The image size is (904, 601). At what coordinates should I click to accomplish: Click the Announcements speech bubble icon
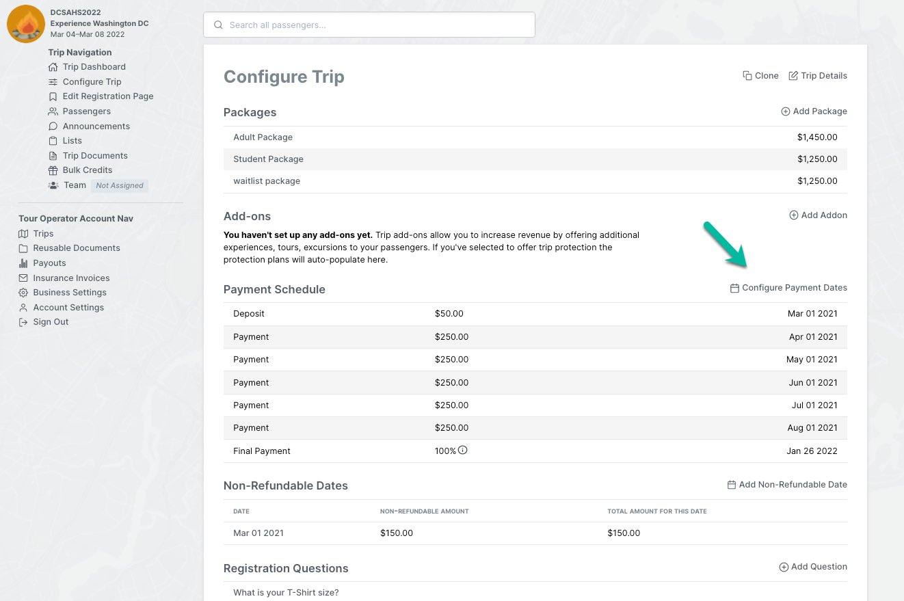click(53, 126)
